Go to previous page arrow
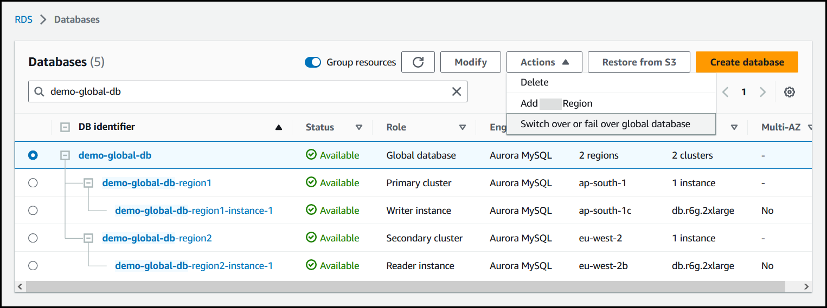Viewport: 827px width, 308px height. [x=726, y=92]
